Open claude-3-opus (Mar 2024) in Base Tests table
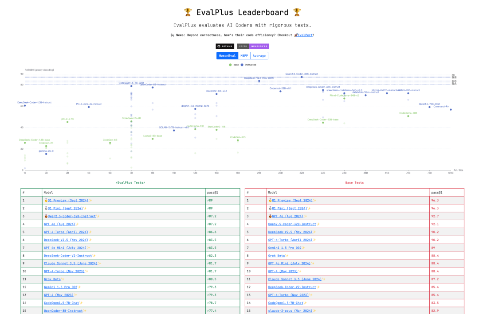This screenshot has height=314, width=479. coord(290,311)
